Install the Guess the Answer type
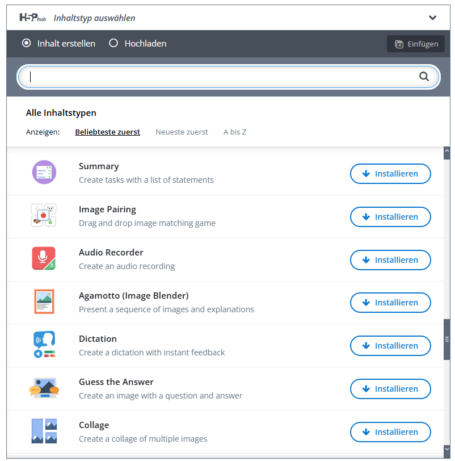This screenshot has height=461, width=455. [x=390, y=389]
